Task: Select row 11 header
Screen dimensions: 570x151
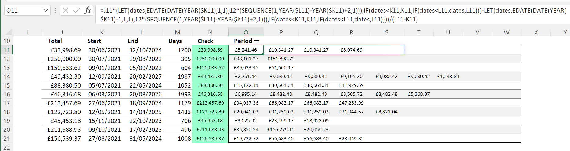Action: [x=6, y=50]
